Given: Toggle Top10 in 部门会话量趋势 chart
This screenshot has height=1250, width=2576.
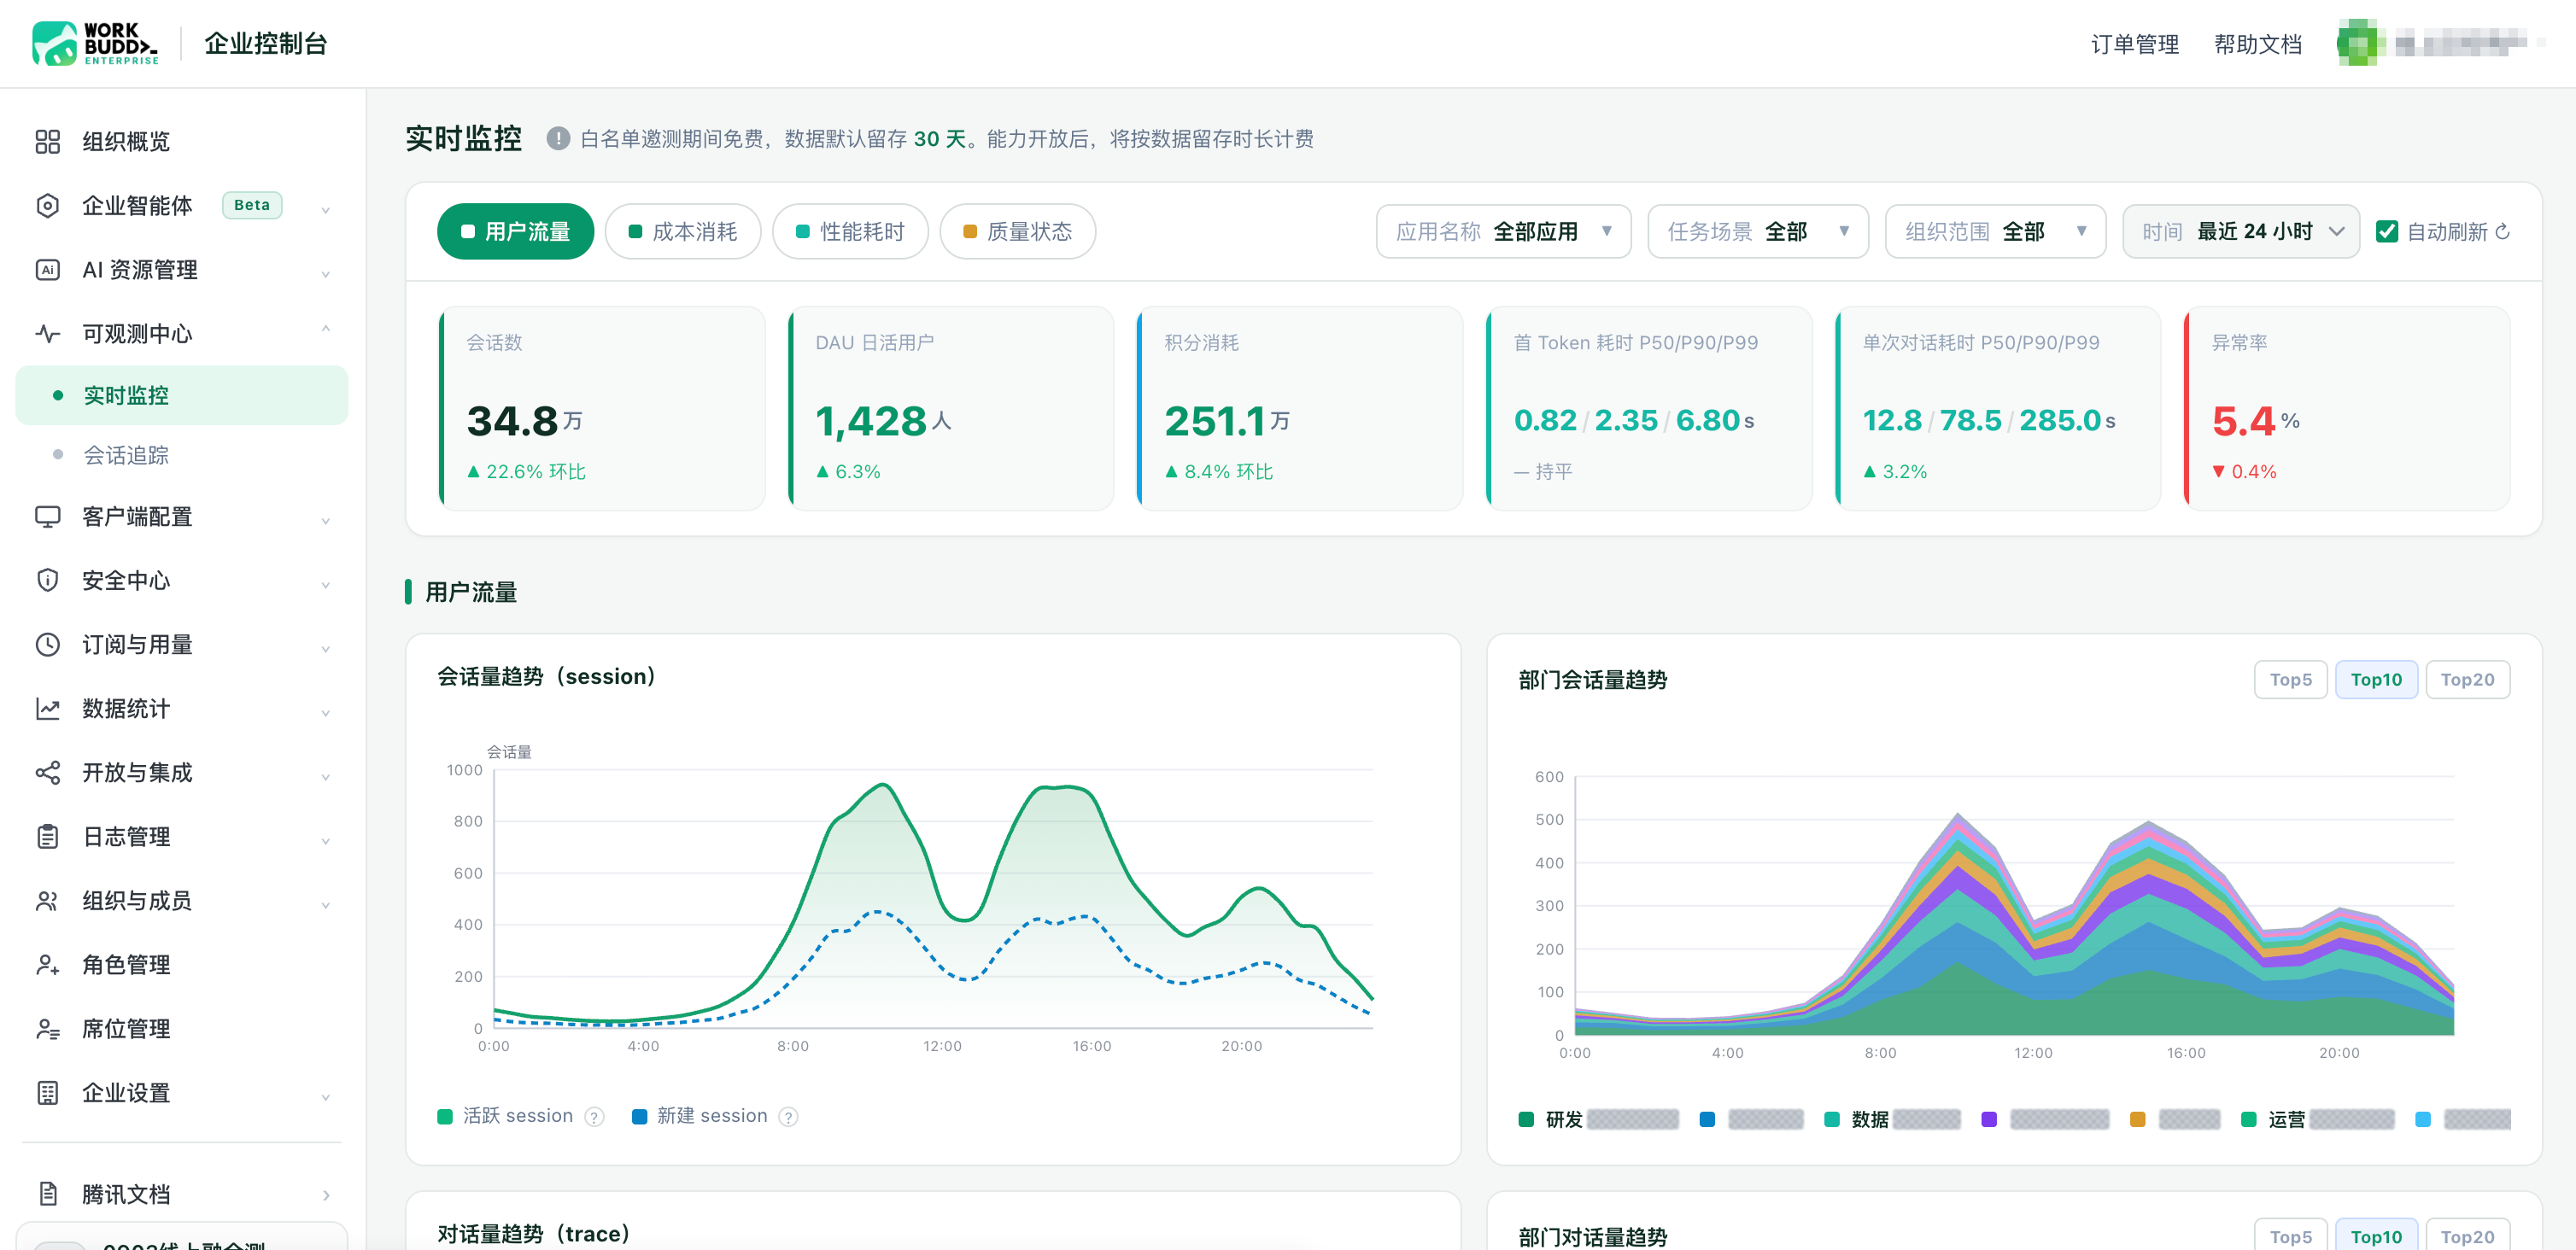Looking at the screenshot, I should (x=2376, y=680).
